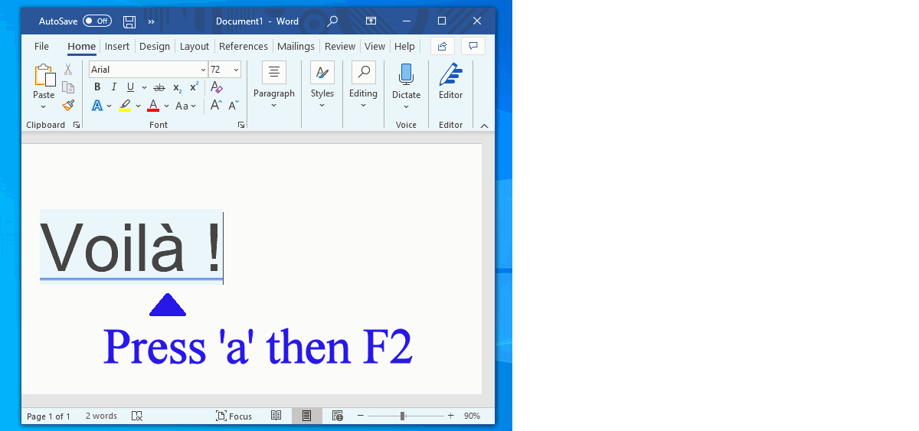919x431 pixels.
Task: Save document with floppy icon
Action: (129, 21)
